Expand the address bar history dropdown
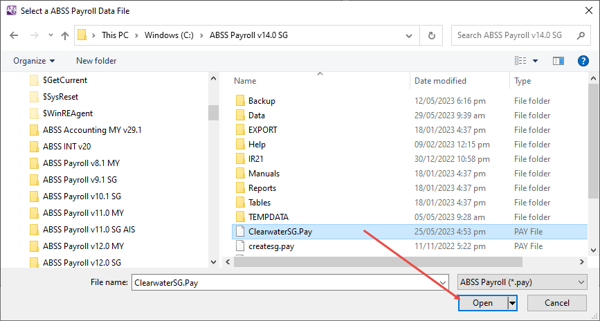Image resolution: width=600 pixels, height=321 pixels. [x=409, y=35]
